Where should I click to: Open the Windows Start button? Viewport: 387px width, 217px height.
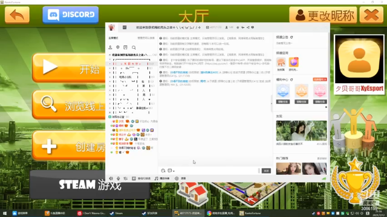click(x=5, y=213)
